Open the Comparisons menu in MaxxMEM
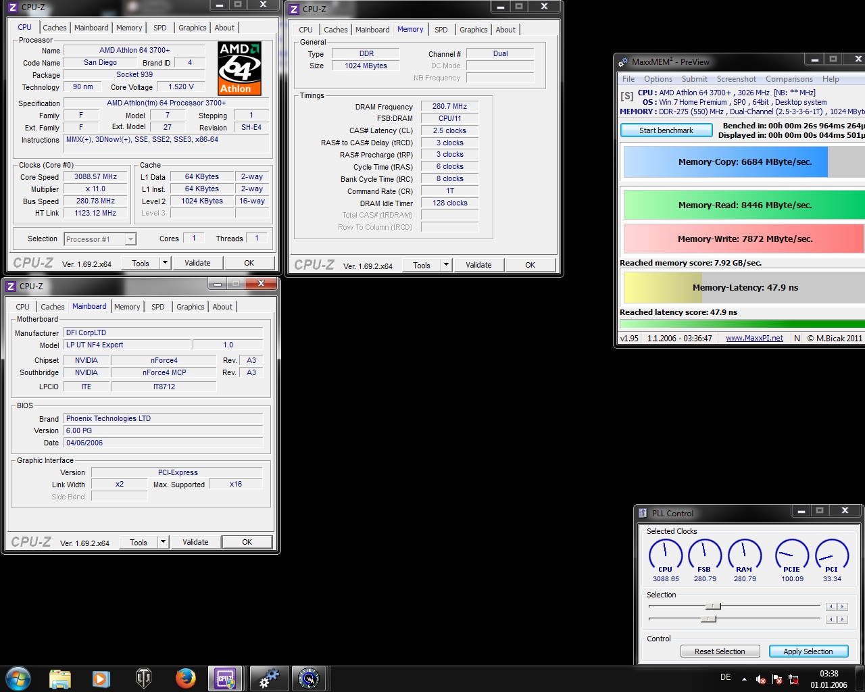This screenshot has width=865, height=692. pos(789,79)
